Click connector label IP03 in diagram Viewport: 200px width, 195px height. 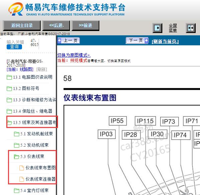107,134
